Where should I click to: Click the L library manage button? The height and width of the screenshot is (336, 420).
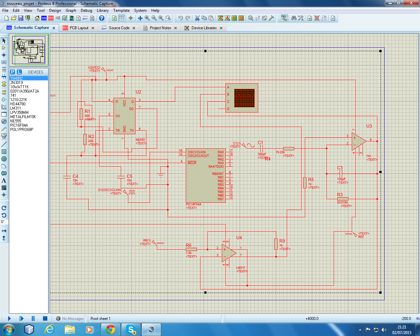pyautogui.click(x=19, y=72)
